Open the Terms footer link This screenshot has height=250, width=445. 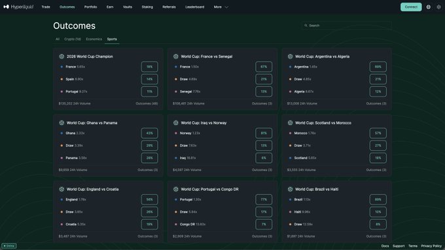[413, 246]
